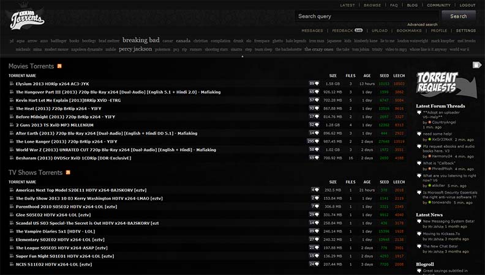Open 2 Guns 2013 TS XviD torrent
Screen dimensions: 485x275
point(55,125)
